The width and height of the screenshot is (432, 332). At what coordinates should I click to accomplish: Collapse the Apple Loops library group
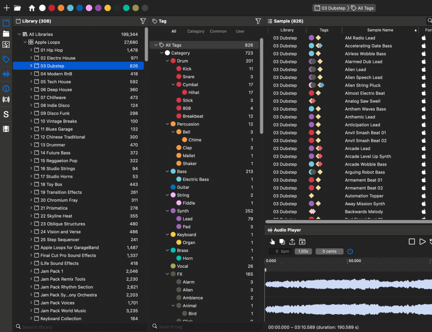25,42
